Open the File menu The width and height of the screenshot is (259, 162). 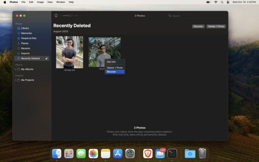coord(23,2)
